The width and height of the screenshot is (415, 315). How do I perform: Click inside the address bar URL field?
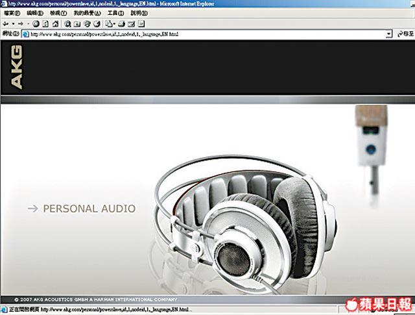tap(206, 34)
